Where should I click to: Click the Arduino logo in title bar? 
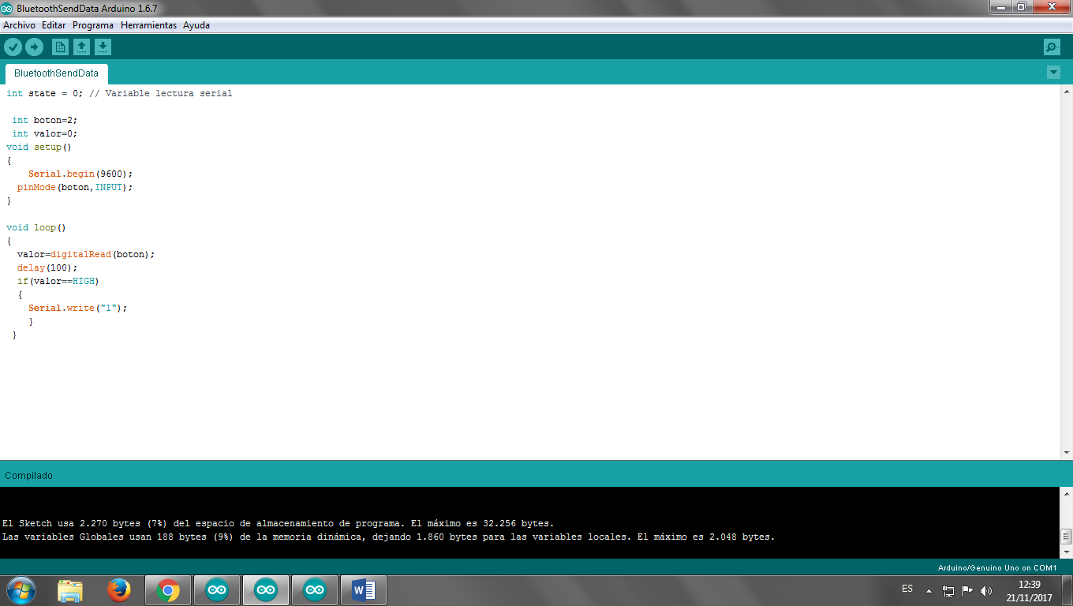coord(7,8)
